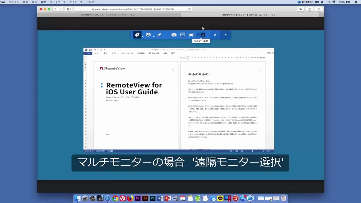The image size is (361, 203).
Task: Open Illustrator from the Dock
Action: tap(145, 198)
